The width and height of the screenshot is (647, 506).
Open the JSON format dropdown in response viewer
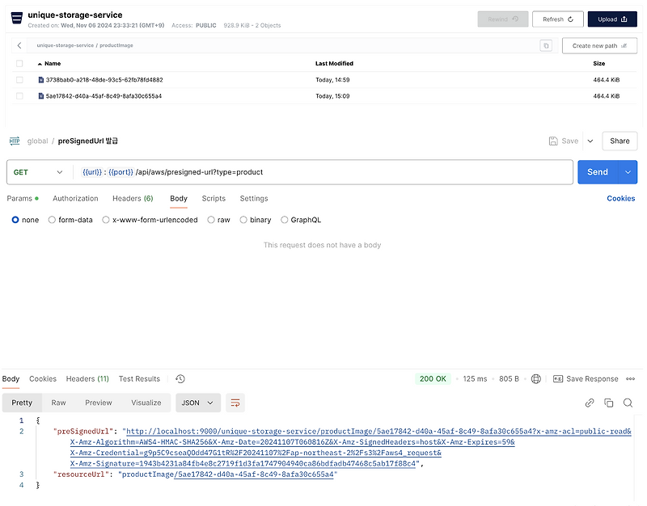tap(198, 402)
